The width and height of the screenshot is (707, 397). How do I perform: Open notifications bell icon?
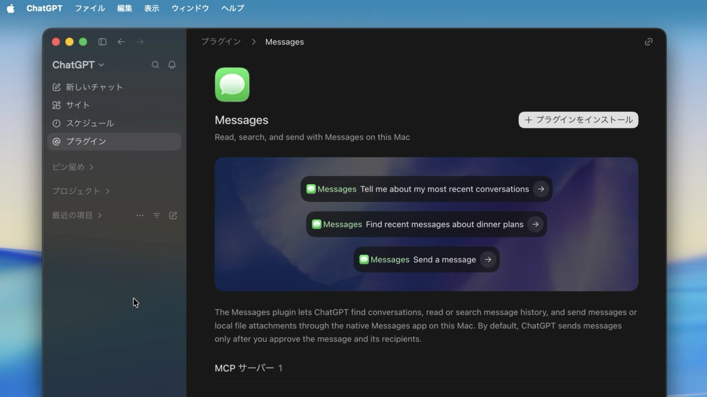[172, 65]
